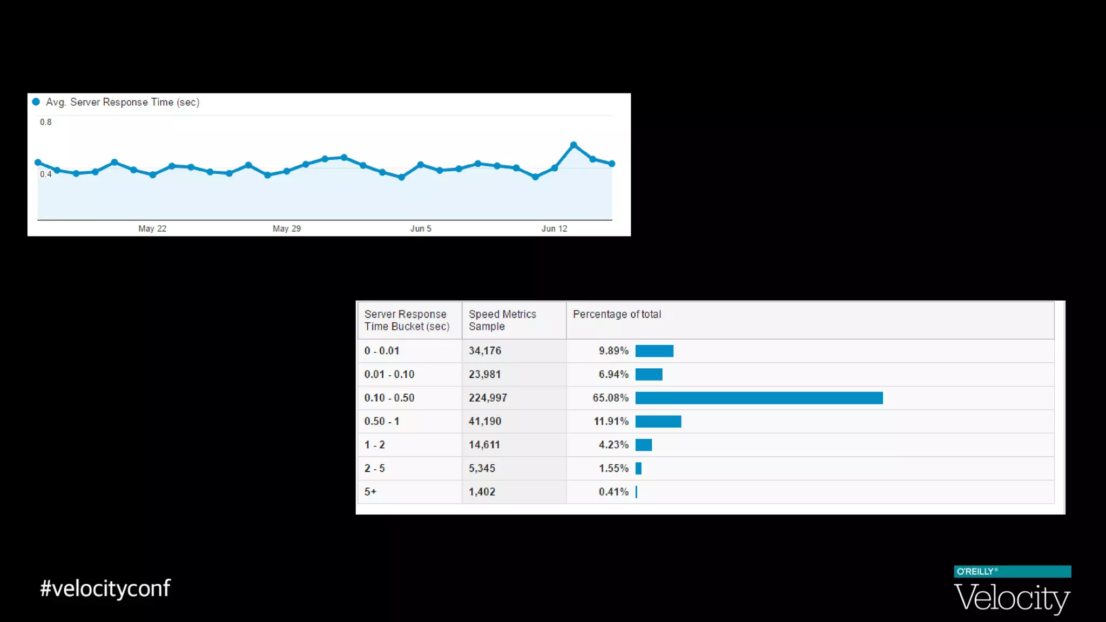Select the 0 - 0.01 bucket row
The width and height of the screenshot is (1106, 622).
pos(382,351)
